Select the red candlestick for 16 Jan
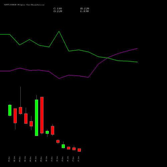This screenshot has height=167, width=167. (x=68, y=148)
